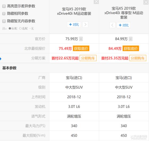Open calculator icon beside 84.99万 price
The image size is (149, 141).
pos(131,39)
